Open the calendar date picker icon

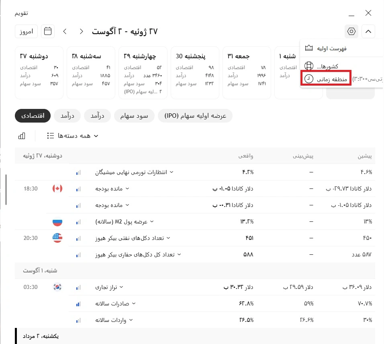47,31
